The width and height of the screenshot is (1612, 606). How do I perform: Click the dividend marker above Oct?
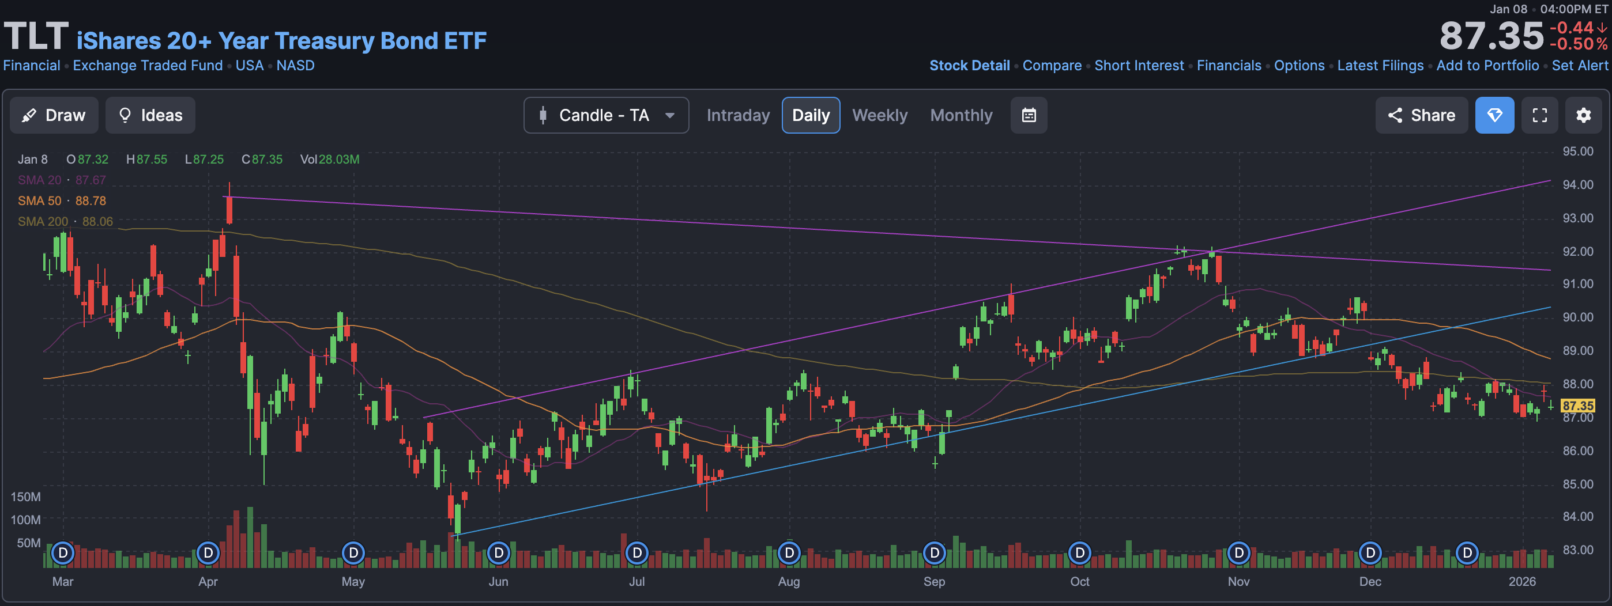tap(1079, 553)
